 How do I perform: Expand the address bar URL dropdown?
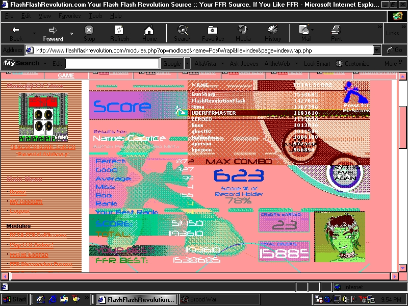377,50
